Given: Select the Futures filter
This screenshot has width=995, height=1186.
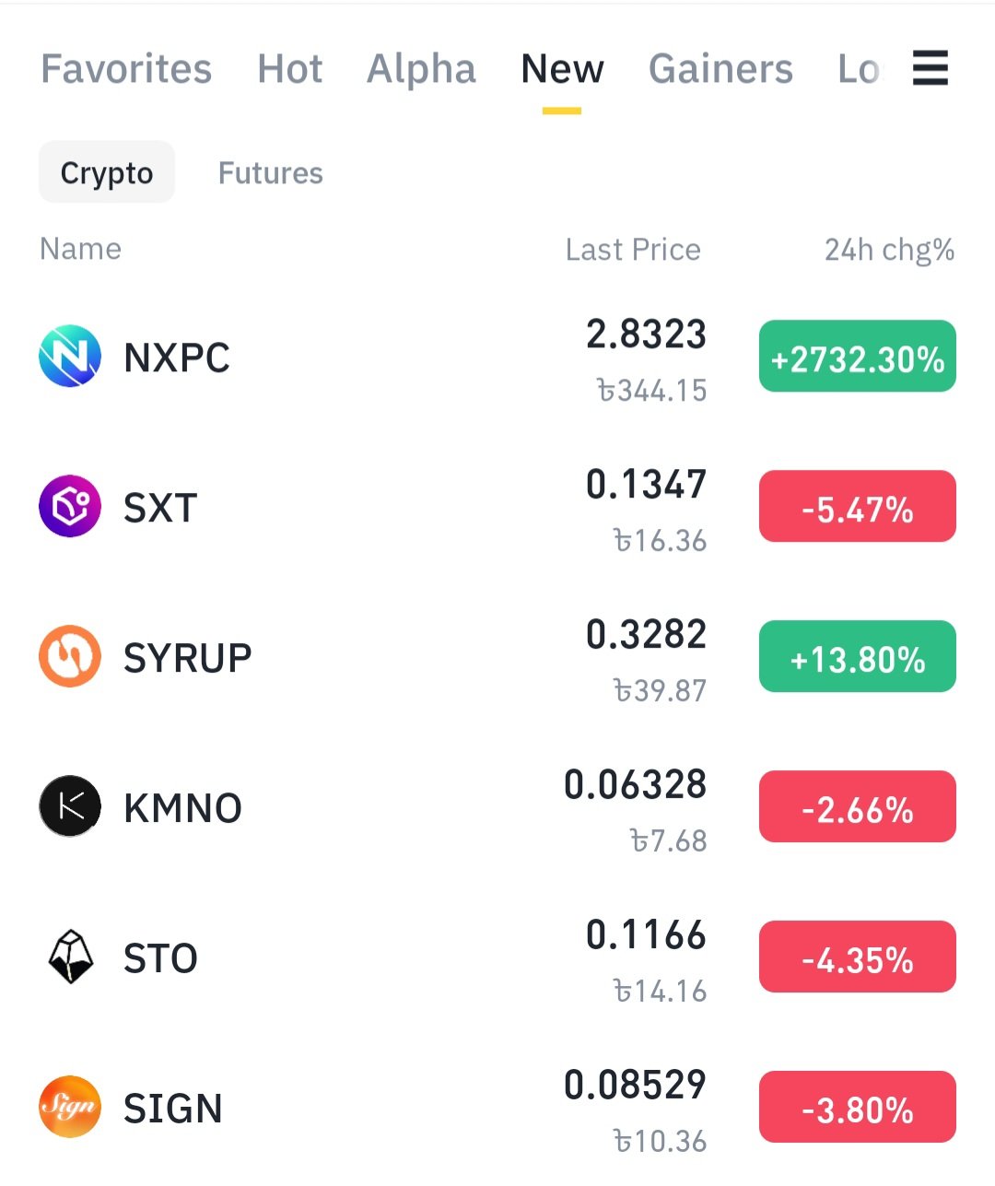Looking at the screenshot, I should click(x=271, y=173).
